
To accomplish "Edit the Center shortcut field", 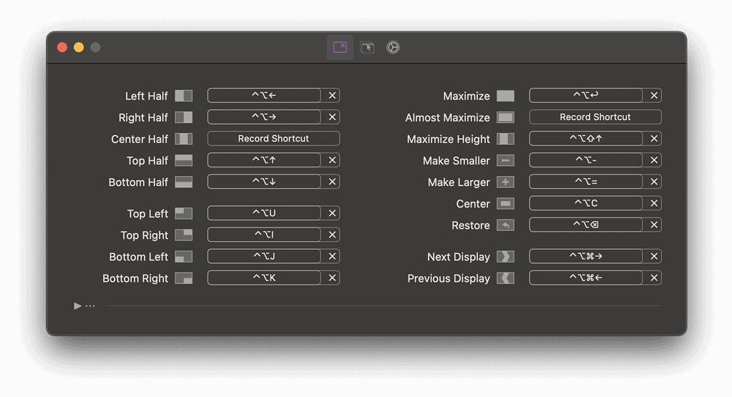I will pos(585,204).
